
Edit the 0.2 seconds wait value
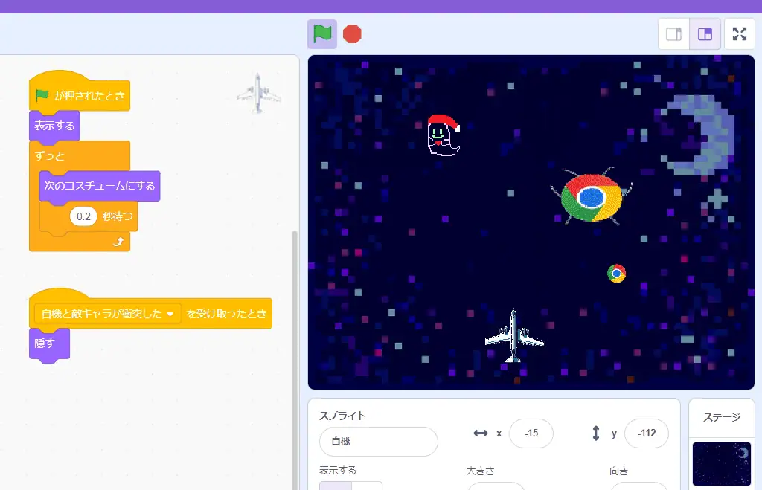click(83, 216)
